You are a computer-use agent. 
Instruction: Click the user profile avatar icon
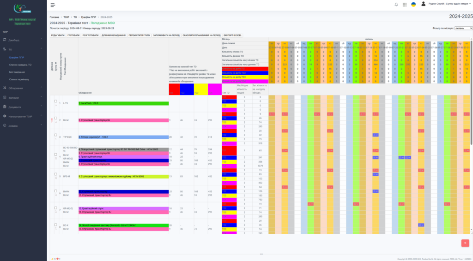[424, 4]
